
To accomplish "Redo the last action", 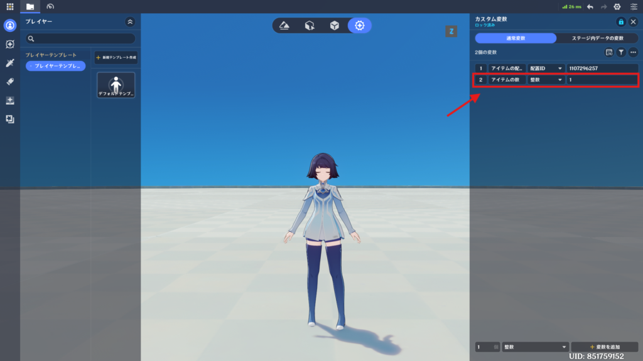I will point(603,6).
